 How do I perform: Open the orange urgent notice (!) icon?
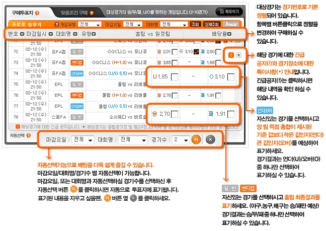tap(231, 55)
